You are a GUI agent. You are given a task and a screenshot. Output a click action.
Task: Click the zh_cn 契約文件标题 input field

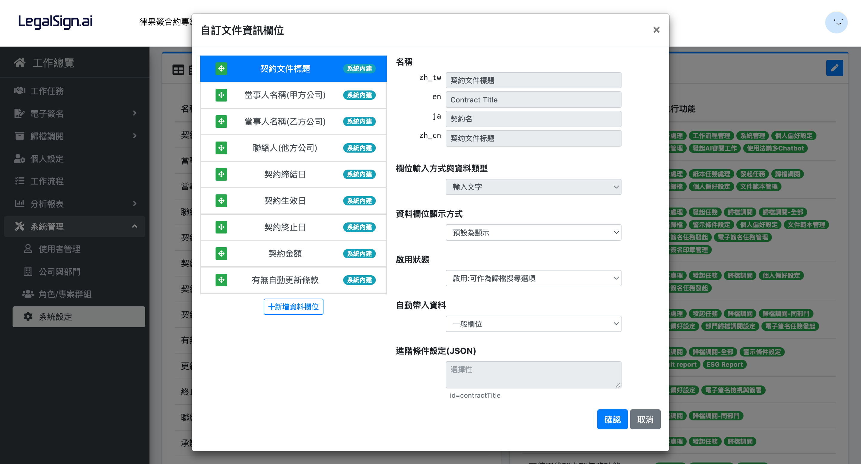click(x=533, y=138)
